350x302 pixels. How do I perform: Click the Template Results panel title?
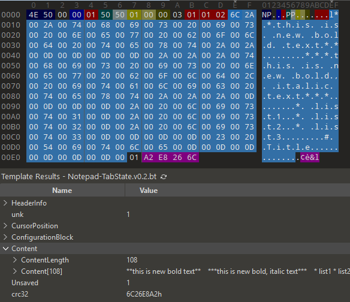(x=79, y=177)
